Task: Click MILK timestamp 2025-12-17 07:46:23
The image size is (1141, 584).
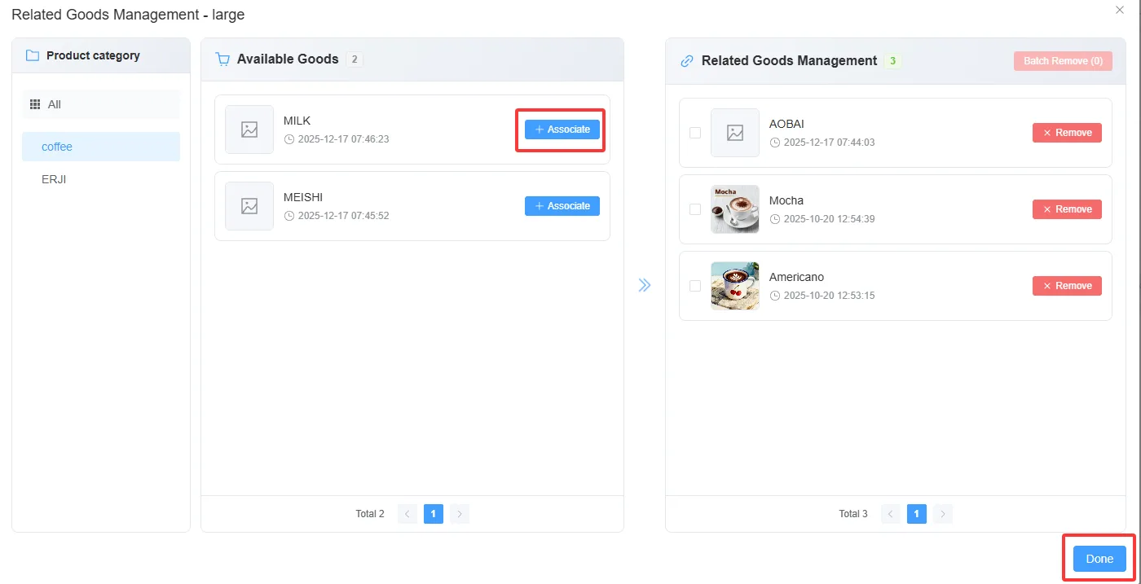Action: pyautogui.click(x=344, y=139)
